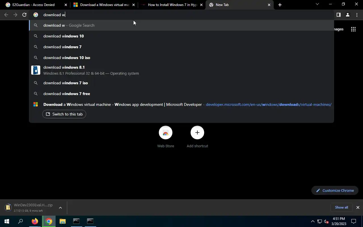Select the 'download windows 7' suggestion

pyautogui.click(x=181, y=47)
